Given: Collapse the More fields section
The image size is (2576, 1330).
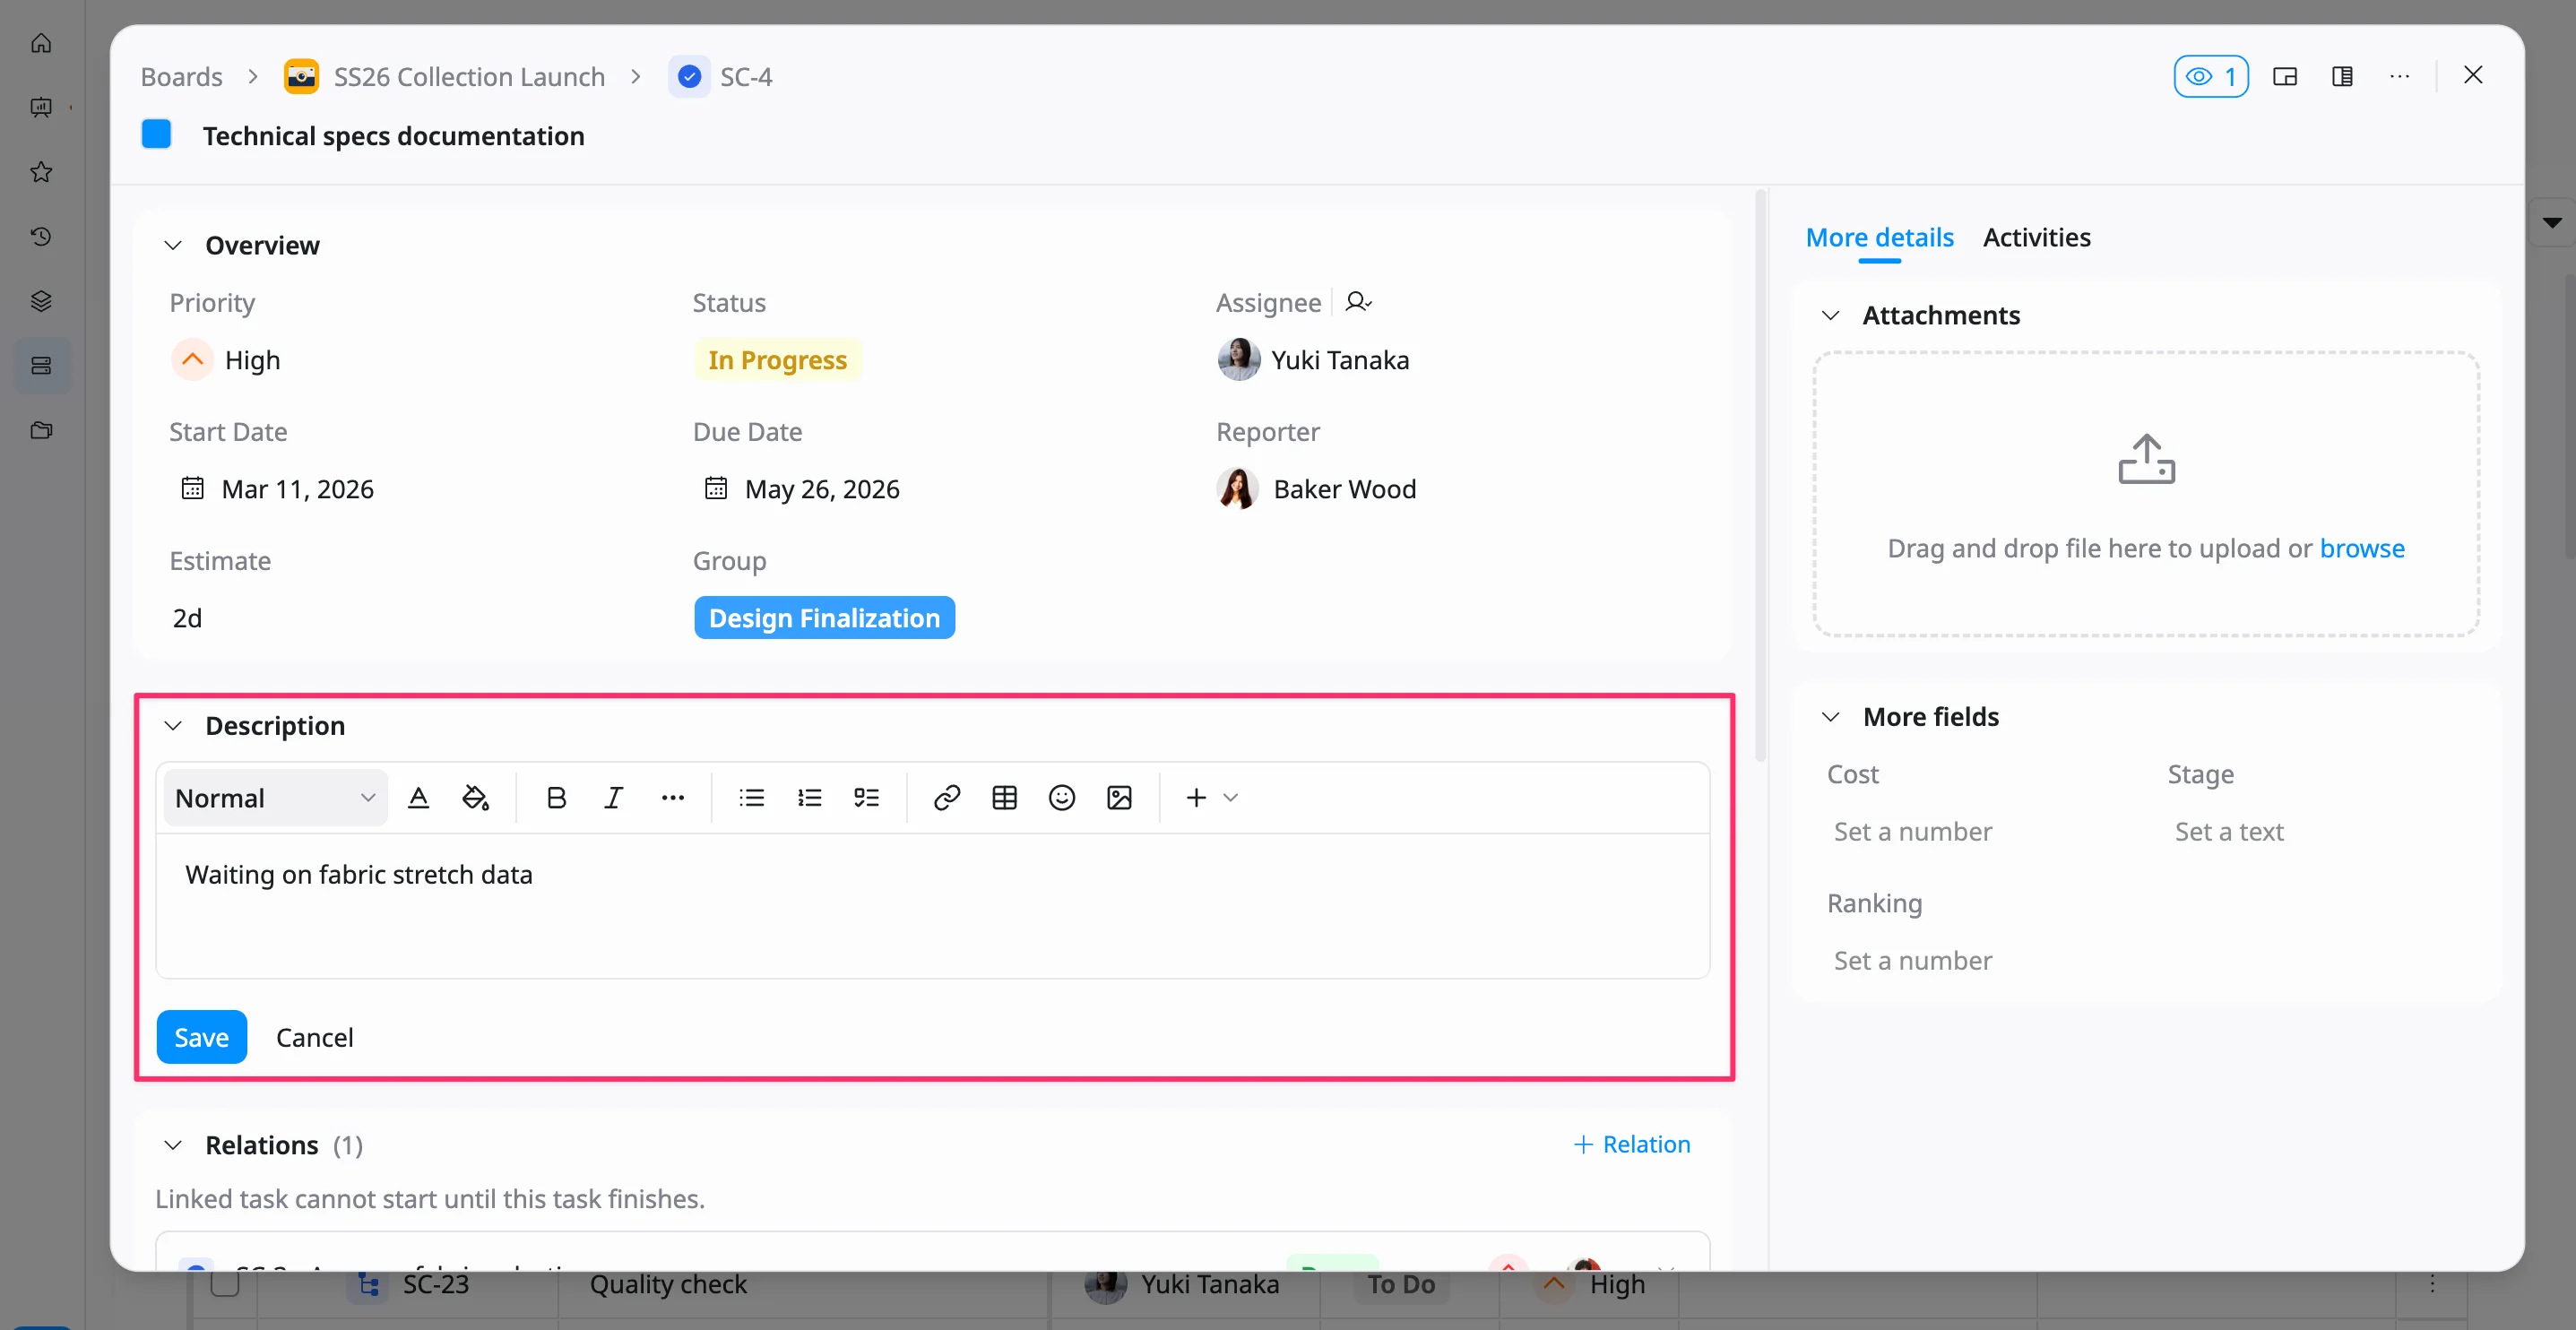Looking at the screenshot, I should click(x=1830, y=717).
